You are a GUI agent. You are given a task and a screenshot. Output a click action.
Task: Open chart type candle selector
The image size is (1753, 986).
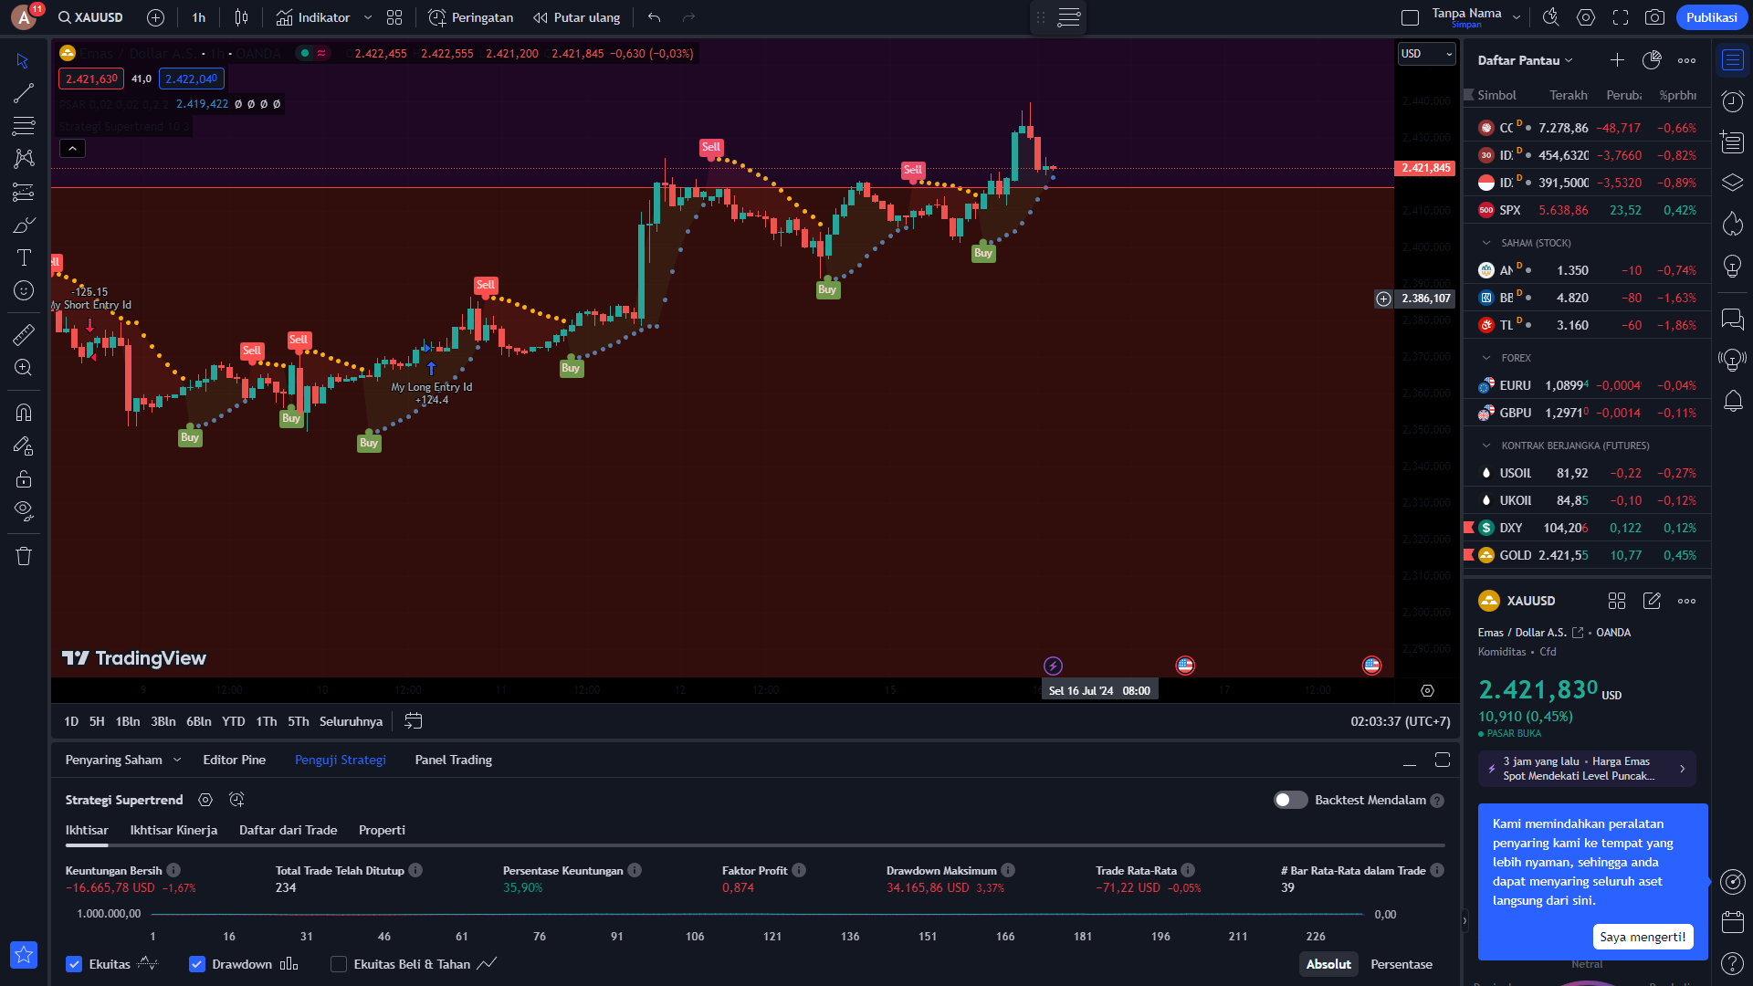[241, 17]
